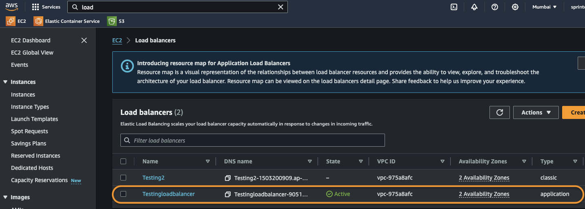Open Instance Types page

click(x=30, y=107)
